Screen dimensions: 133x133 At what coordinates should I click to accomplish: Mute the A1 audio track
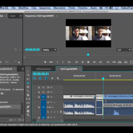click(51, 102)
